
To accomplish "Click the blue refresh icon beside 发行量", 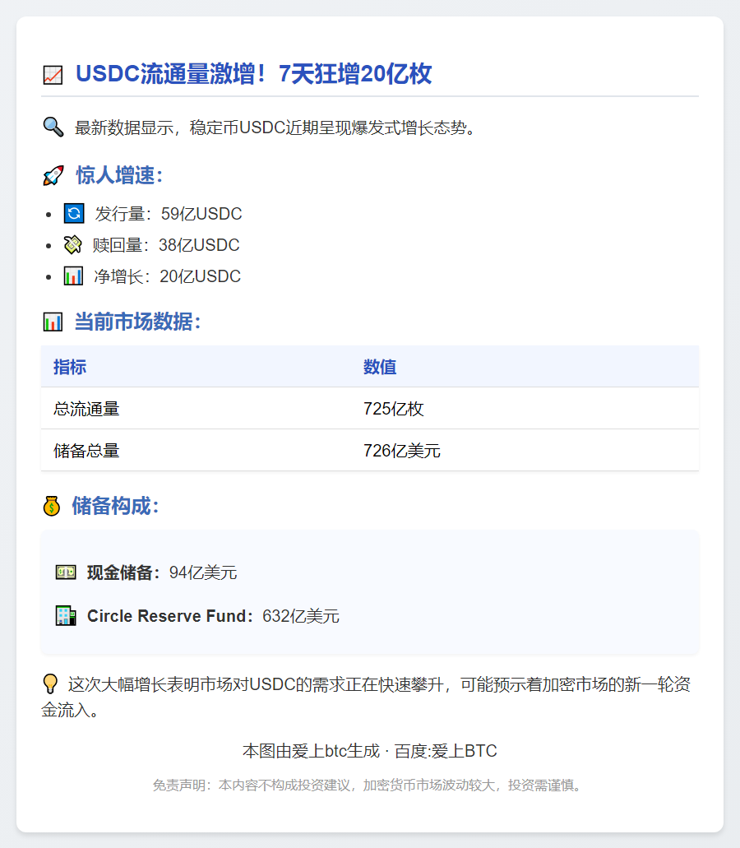I will coord(74,214).
